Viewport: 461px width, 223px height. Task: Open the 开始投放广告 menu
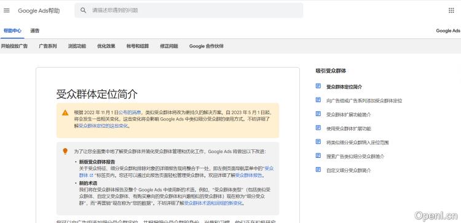(14, 46)
